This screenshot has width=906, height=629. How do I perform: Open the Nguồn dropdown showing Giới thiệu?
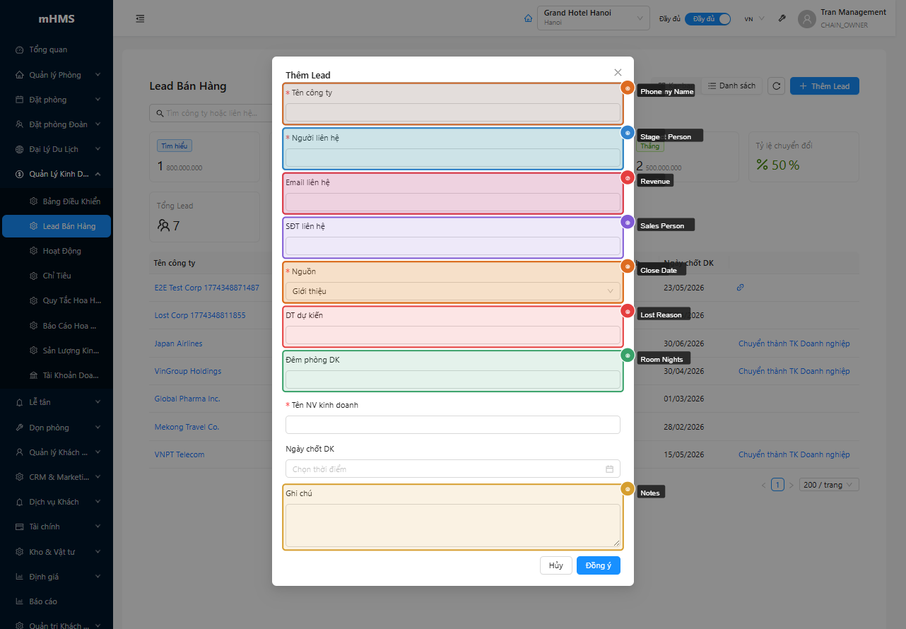click(452, 291)
